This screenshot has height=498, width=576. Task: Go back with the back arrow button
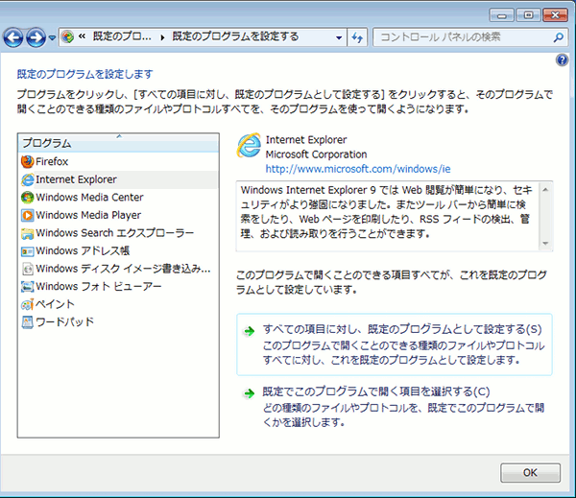tap(13, 37)
